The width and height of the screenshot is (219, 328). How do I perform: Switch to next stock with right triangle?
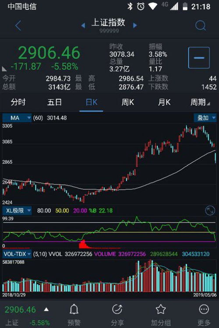135,25
